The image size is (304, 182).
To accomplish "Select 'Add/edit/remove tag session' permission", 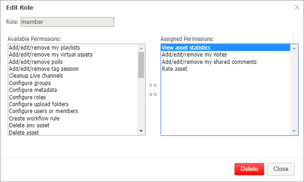I will coord(73,69).
